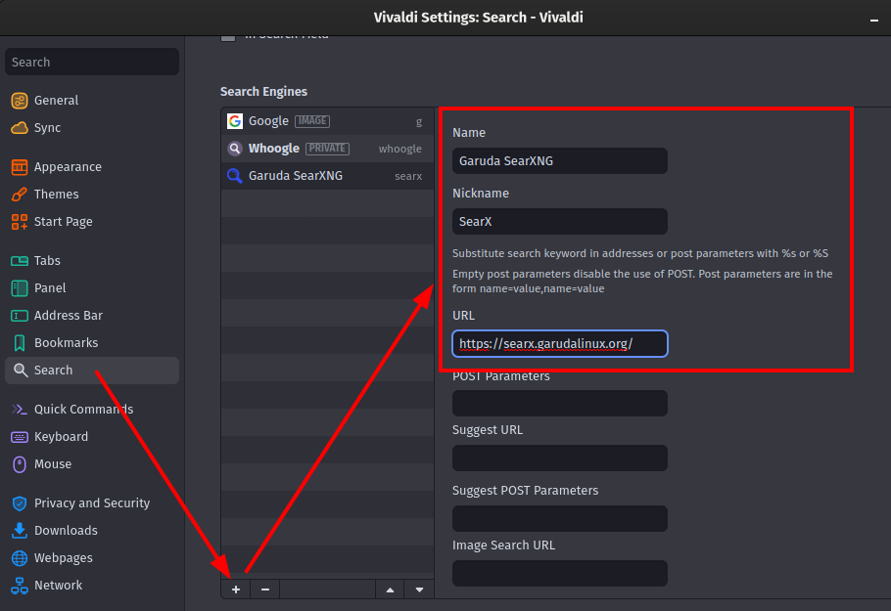Click the Suggest POST Parameters field
891x611 pixels.
coord(560,518)
